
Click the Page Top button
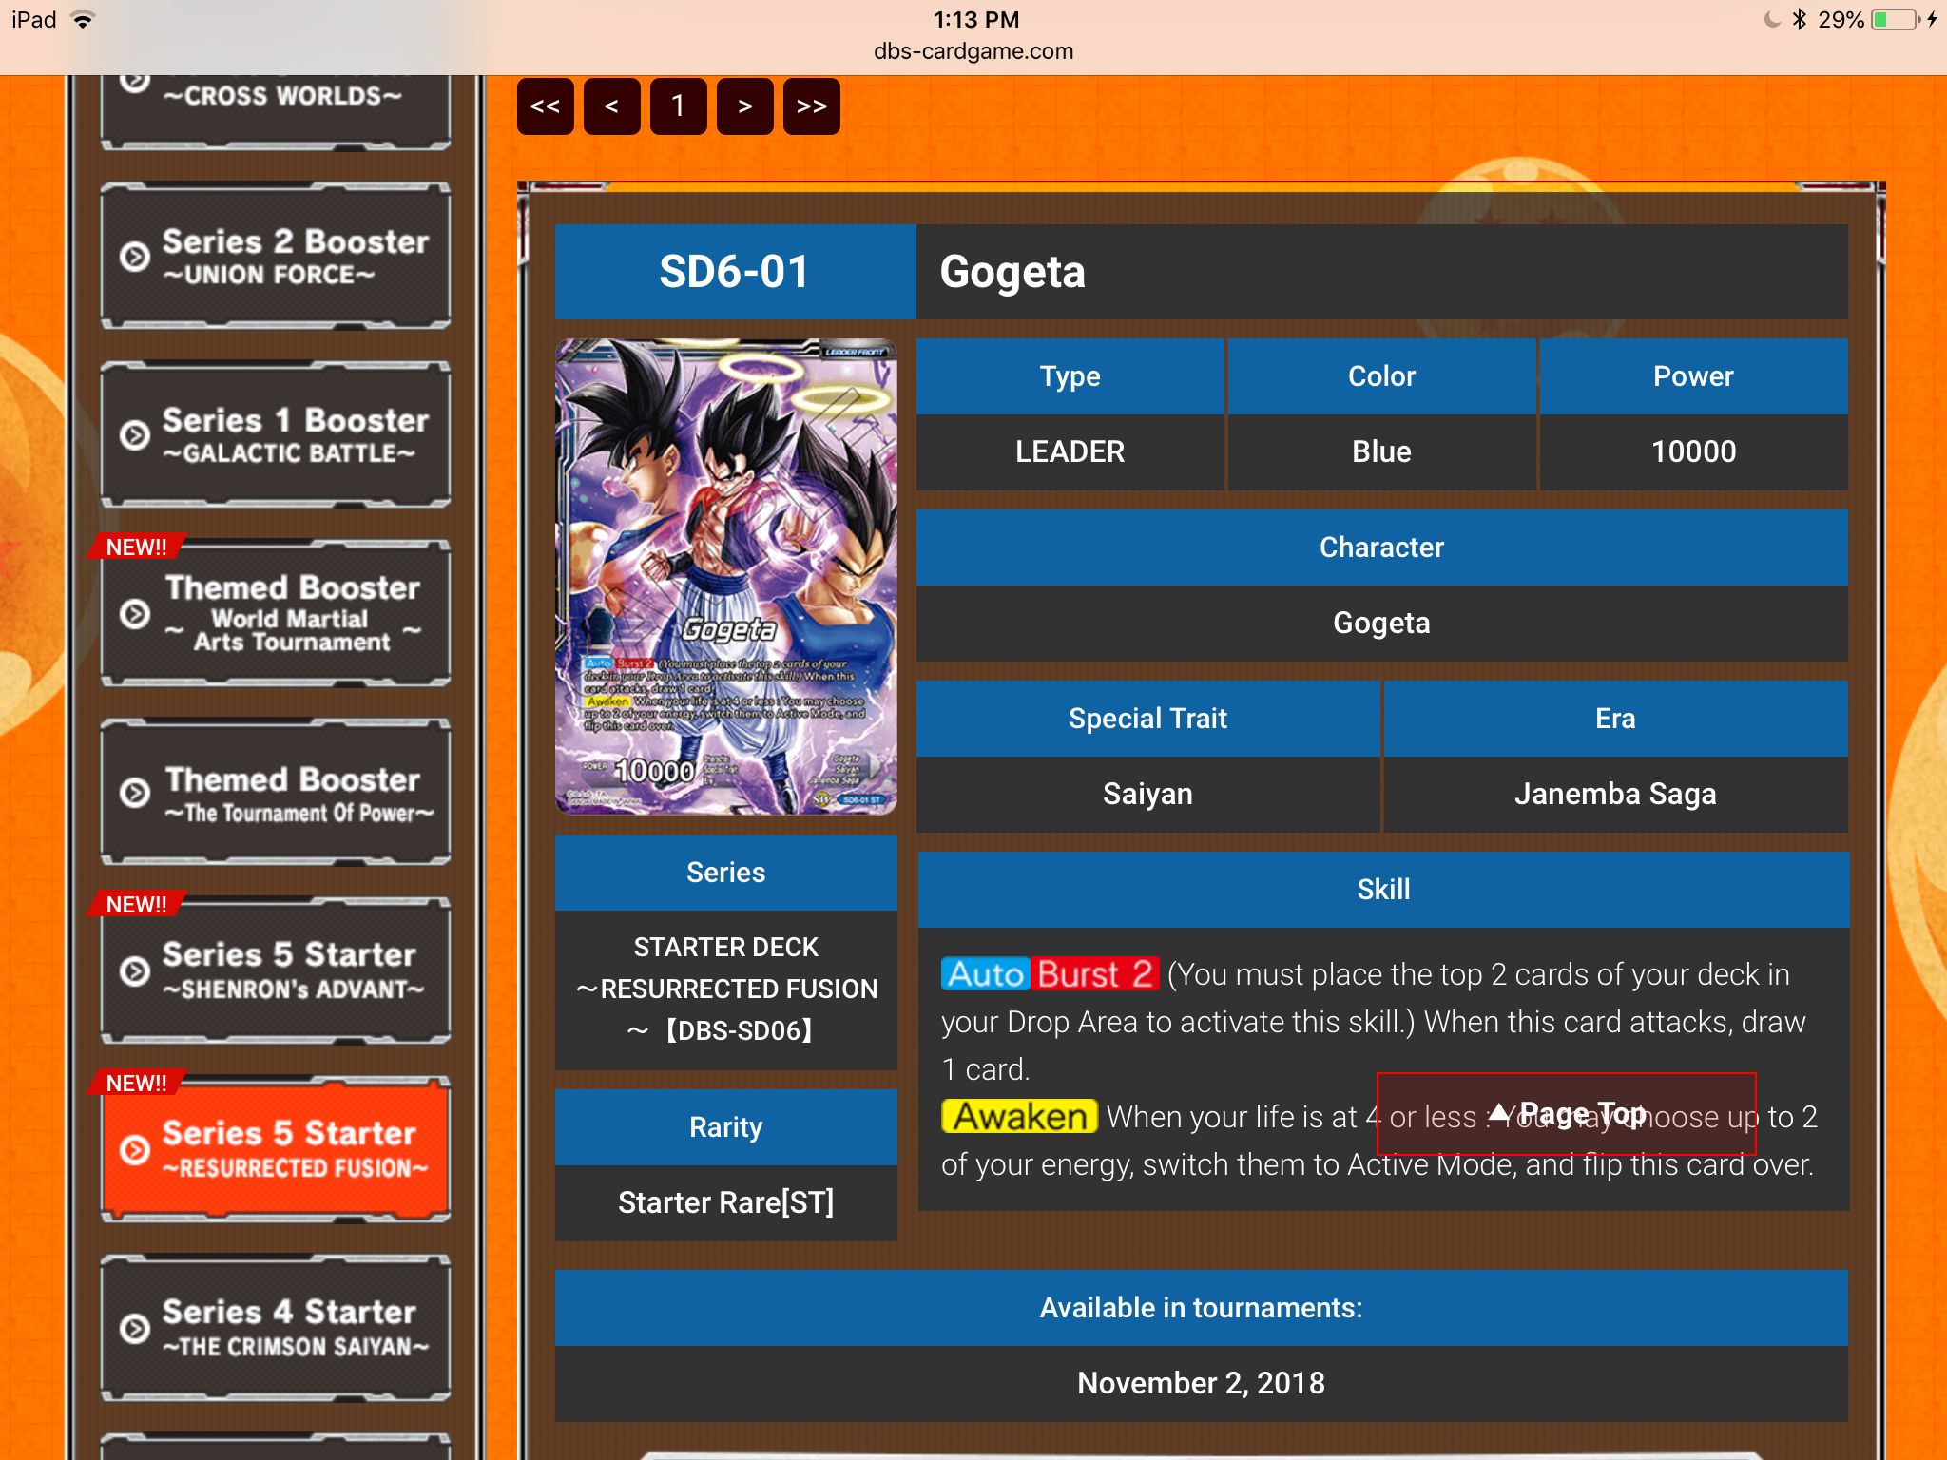pos(1566,1113)
